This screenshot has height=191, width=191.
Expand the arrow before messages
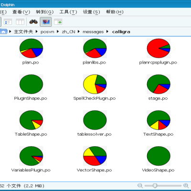(x=79, y=32)
